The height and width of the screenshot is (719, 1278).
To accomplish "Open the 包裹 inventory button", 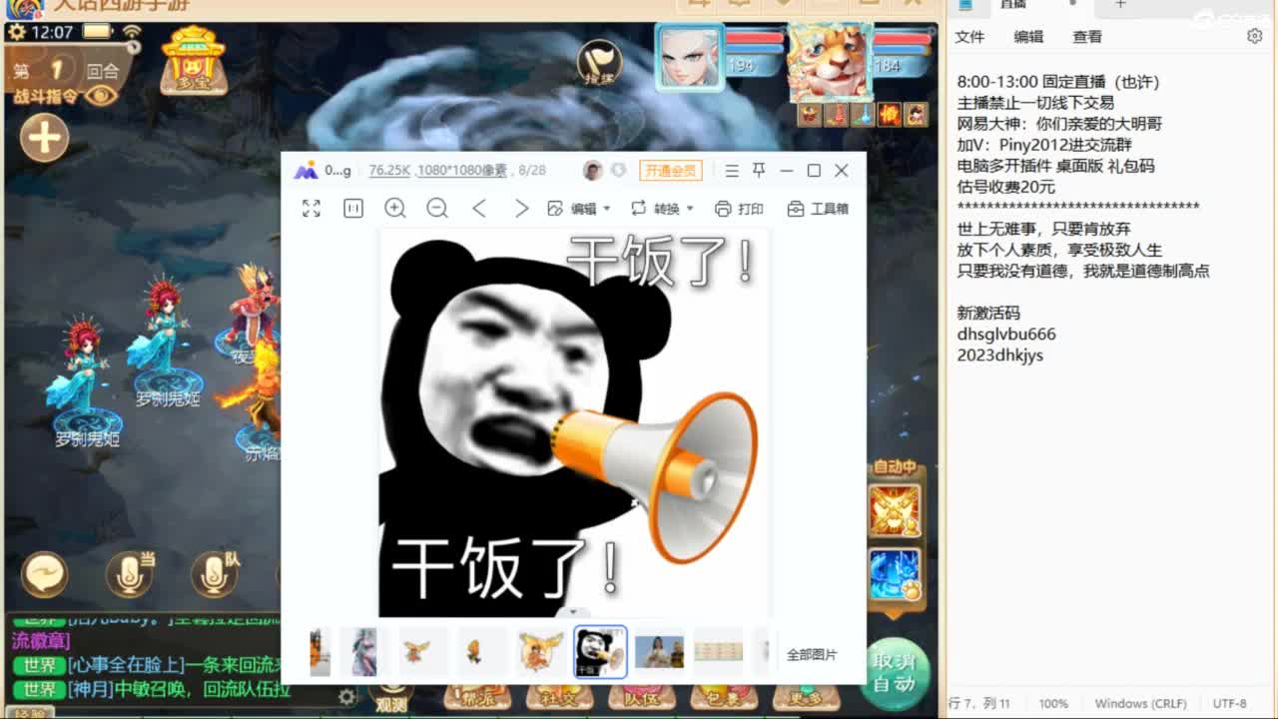I will point(723,699).
